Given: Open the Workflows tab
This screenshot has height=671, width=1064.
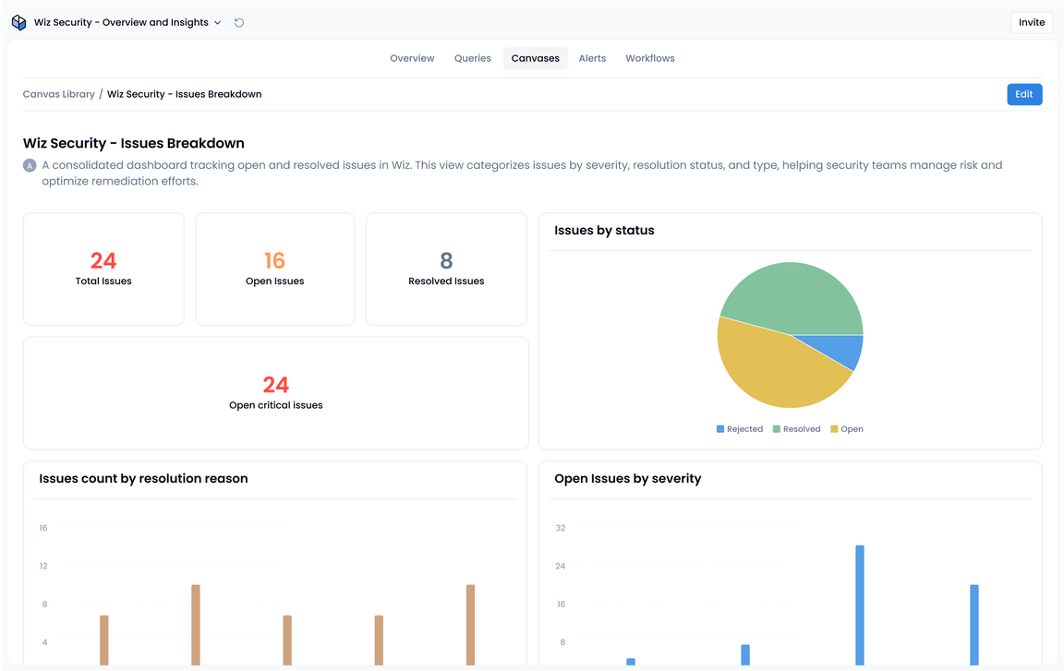Looking at the screenshot, I should click(x=650, y=58).
